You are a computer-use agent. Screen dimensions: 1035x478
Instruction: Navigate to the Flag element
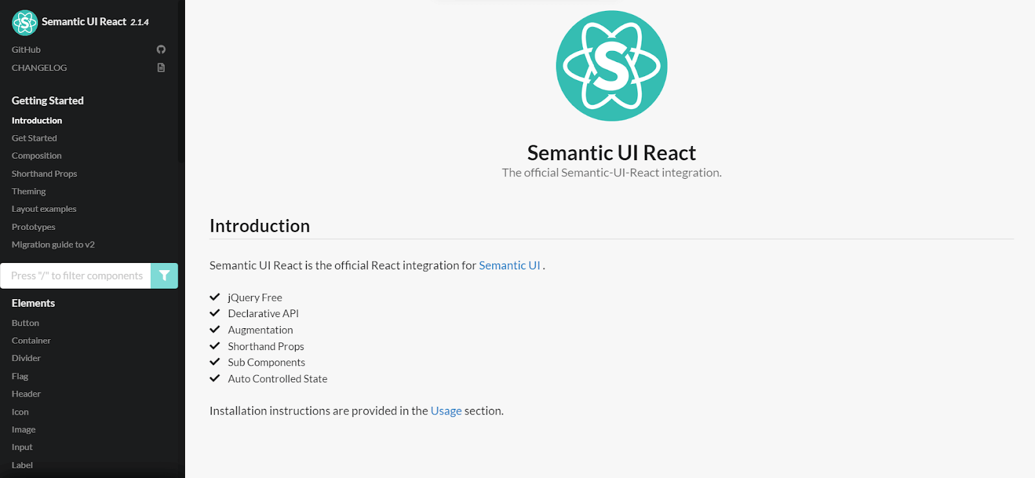tap(19, 375)
